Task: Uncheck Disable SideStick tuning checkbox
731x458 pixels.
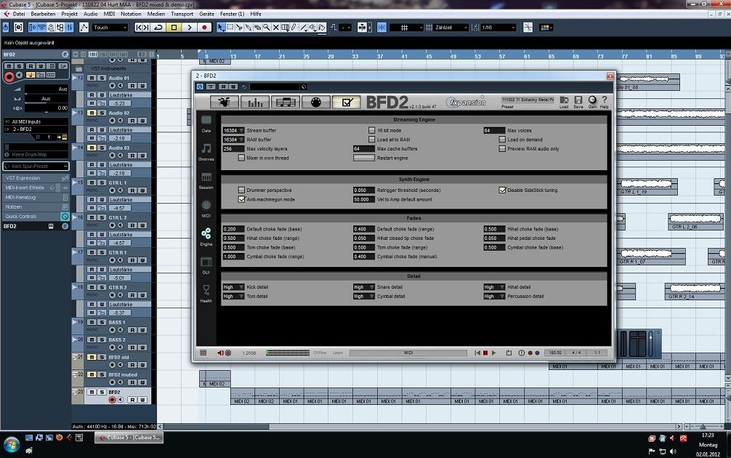Action: coord(502,190)
